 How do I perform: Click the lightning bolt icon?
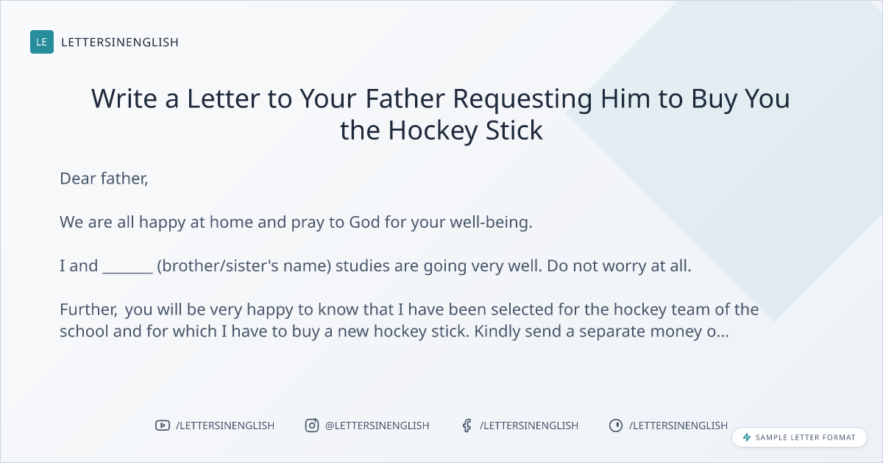coord(747,437)
